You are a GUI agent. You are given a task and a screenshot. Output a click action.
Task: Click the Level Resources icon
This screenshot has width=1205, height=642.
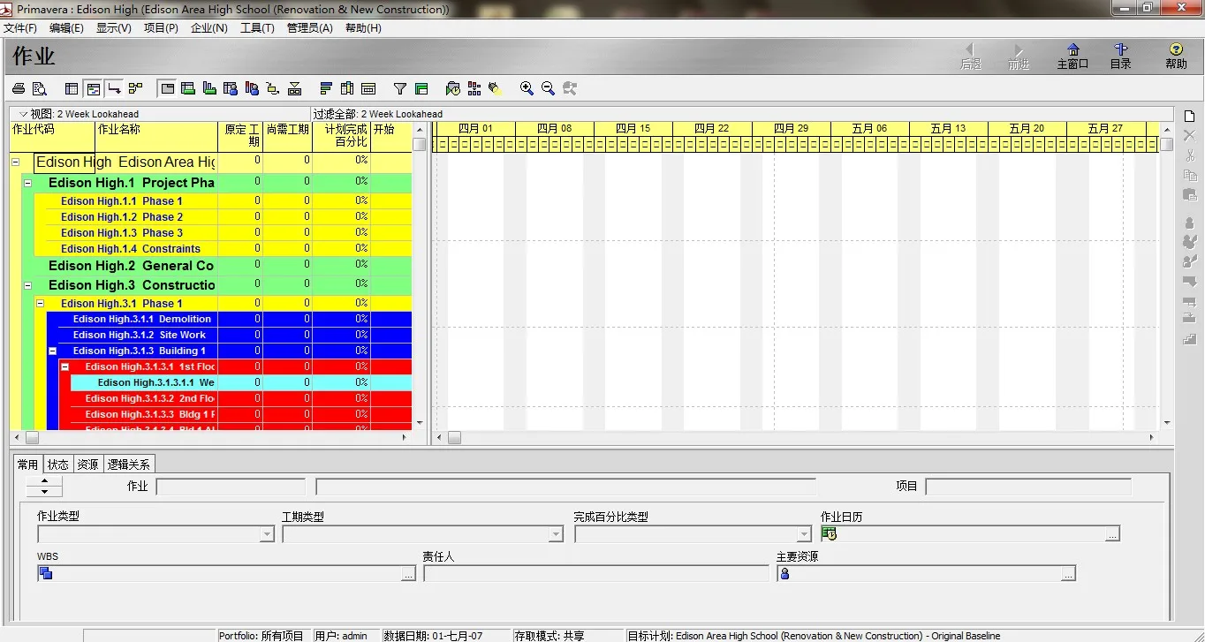(474, 88)
